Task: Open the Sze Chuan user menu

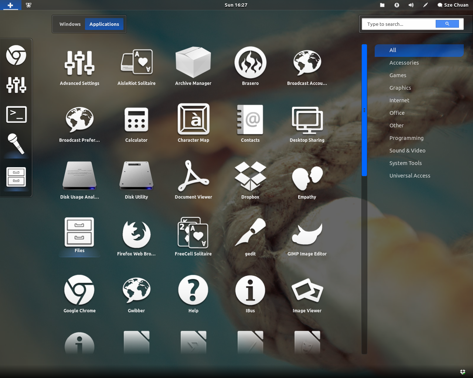Action: point(453,5)
